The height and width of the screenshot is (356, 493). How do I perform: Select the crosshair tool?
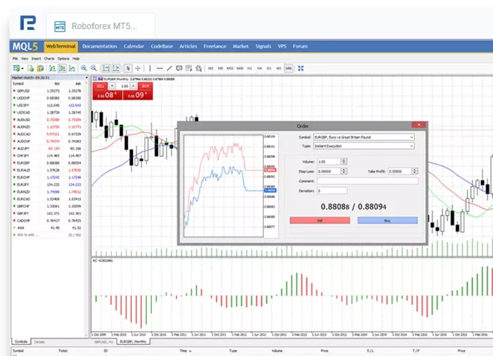(138, 68)
